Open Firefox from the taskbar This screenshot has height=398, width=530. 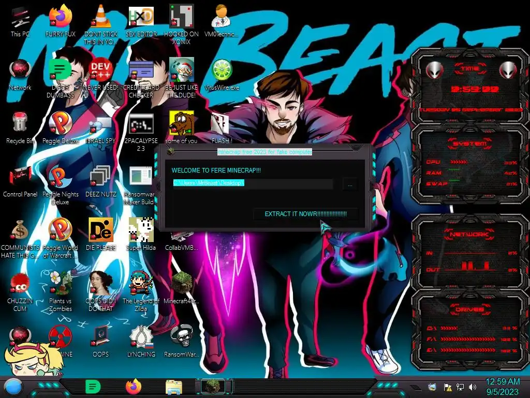(x=134, y=387)
